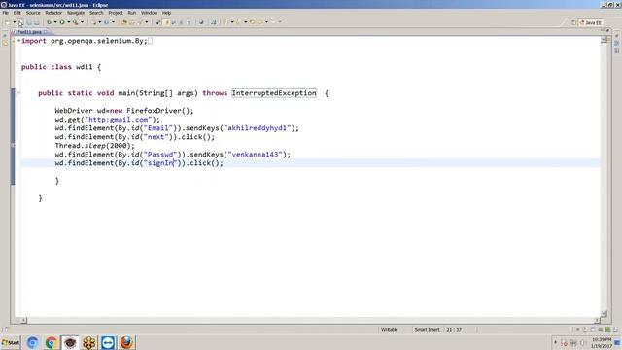Open the TeamViewer taskbar icon

tap(108, 342)
